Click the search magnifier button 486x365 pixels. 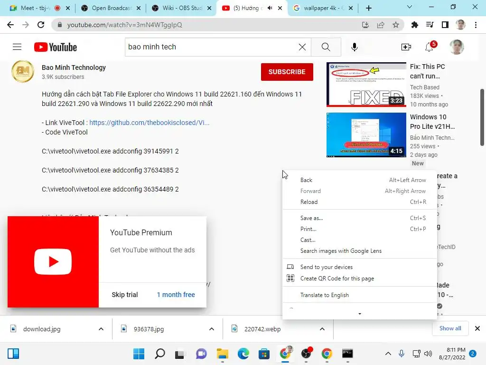(326, 47)
